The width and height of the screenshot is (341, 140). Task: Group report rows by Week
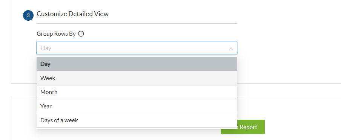point(137,78)
